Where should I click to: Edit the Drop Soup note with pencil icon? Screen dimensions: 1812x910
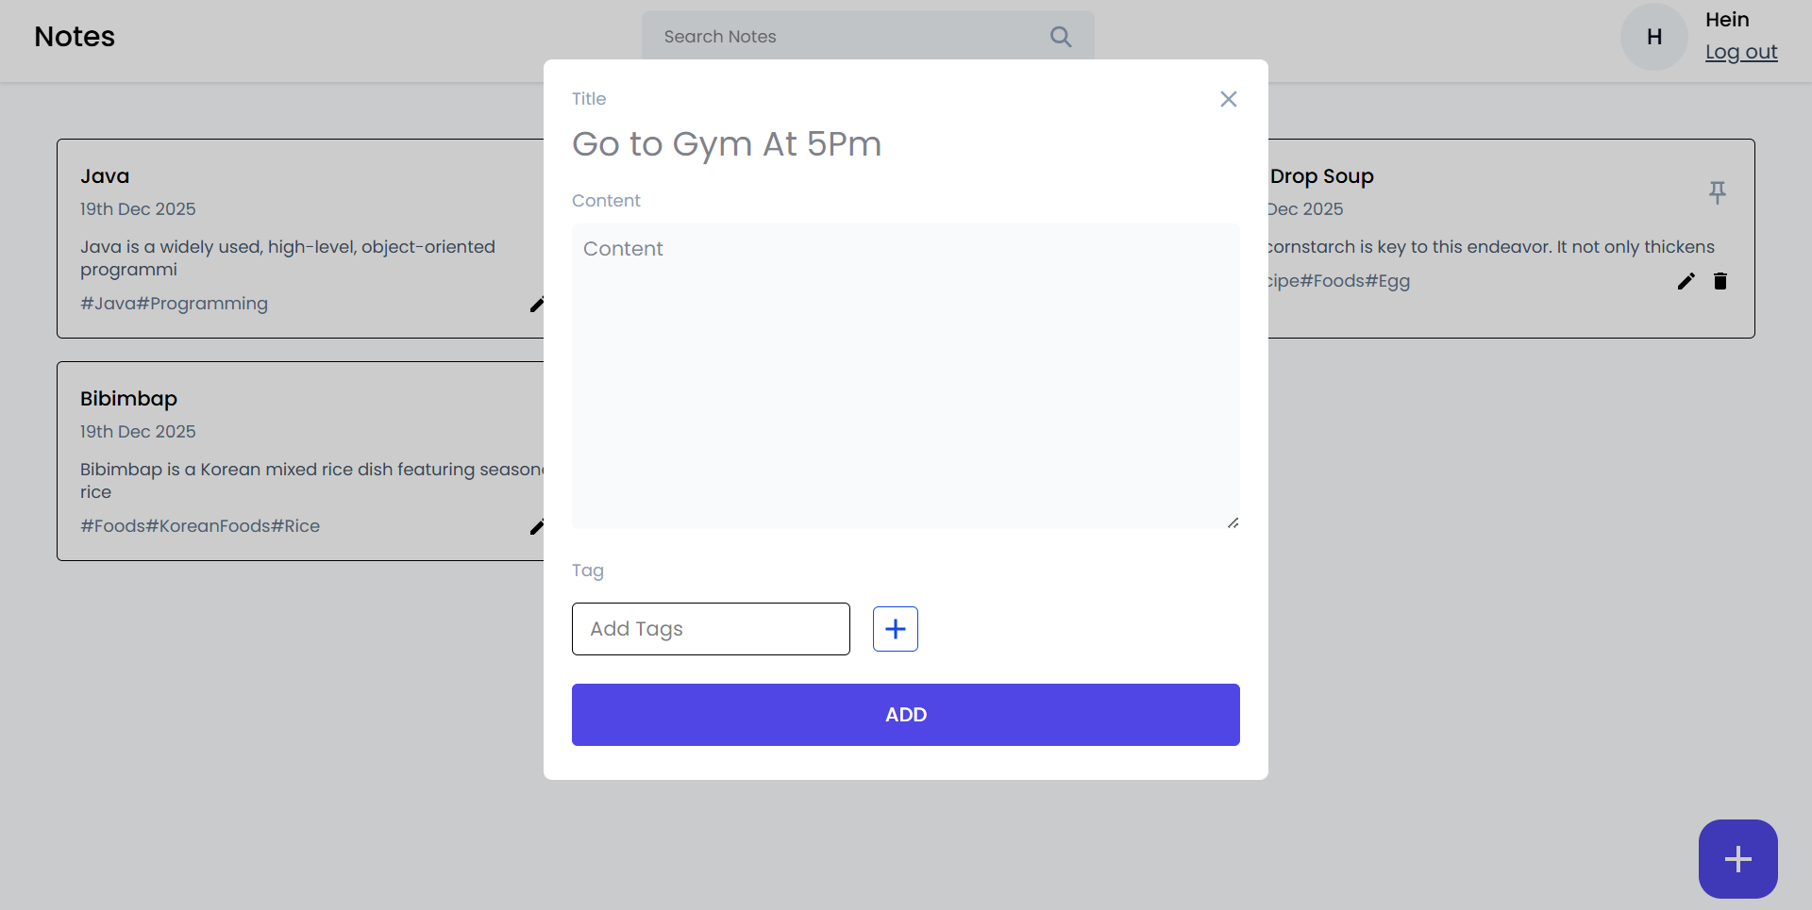point(1686,281)
